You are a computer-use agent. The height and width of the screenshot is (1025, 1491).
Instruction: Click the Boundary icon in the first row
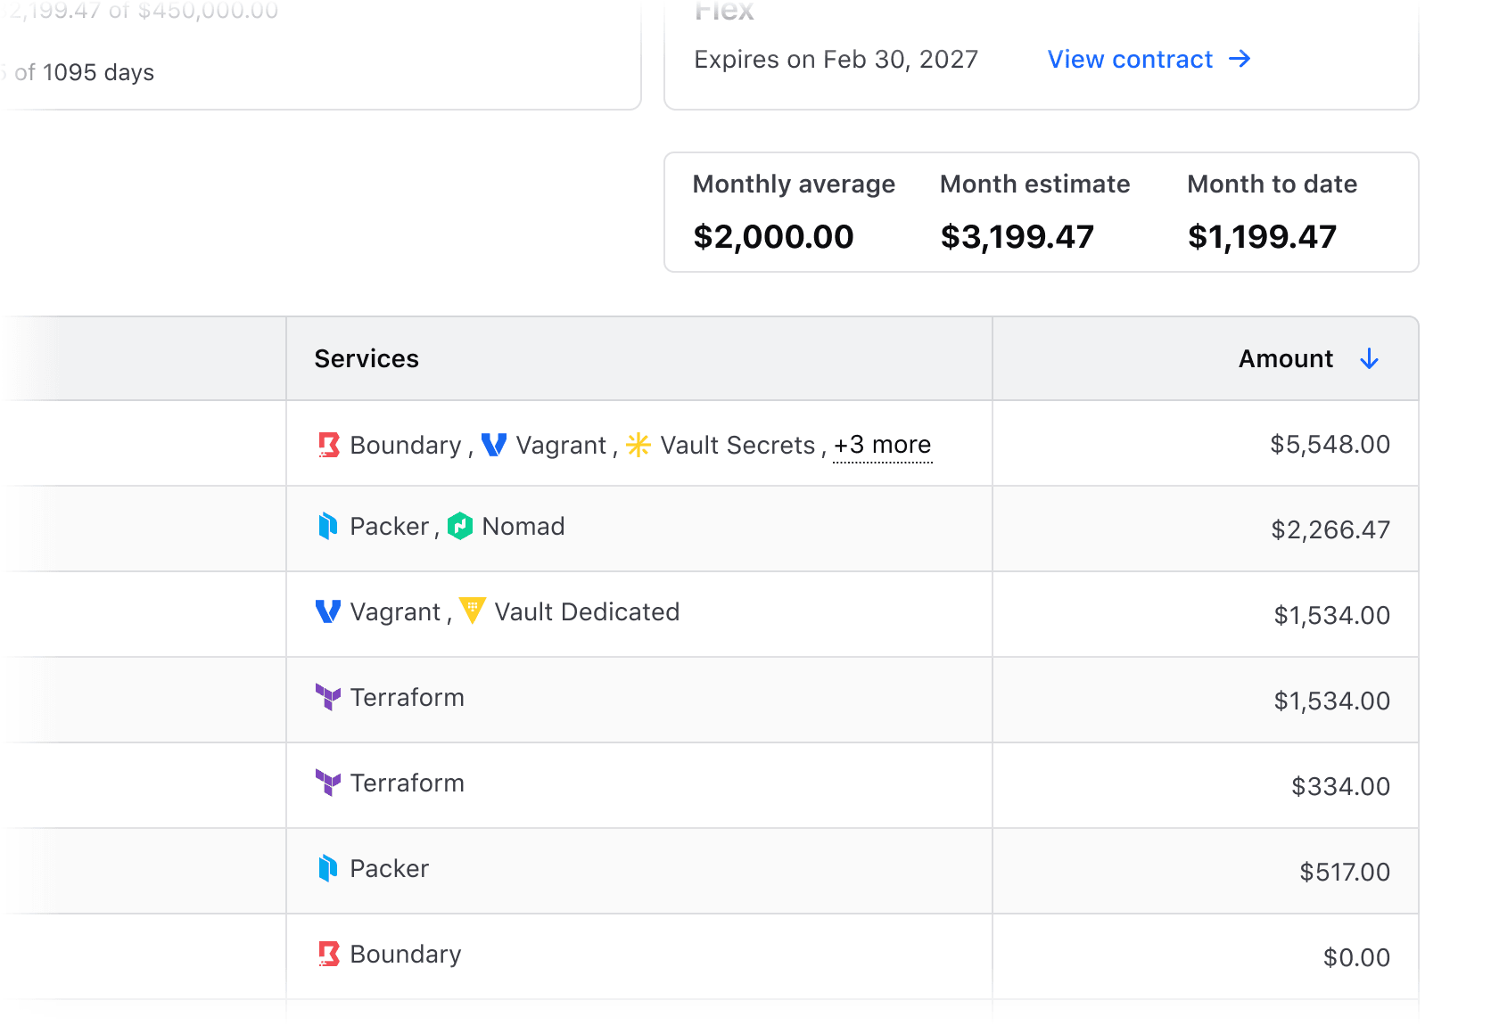point(329,445)
